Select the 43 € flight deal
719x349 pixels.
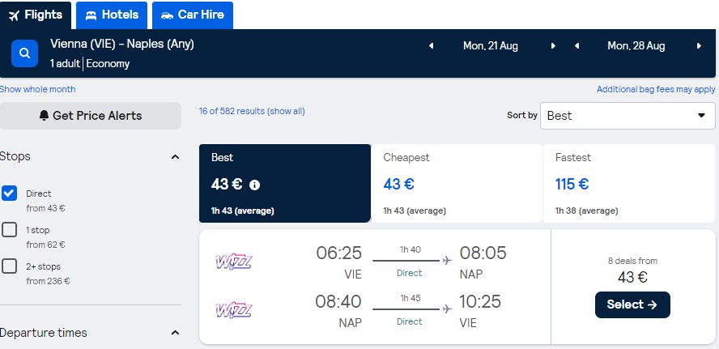click(x=632, y=304)
